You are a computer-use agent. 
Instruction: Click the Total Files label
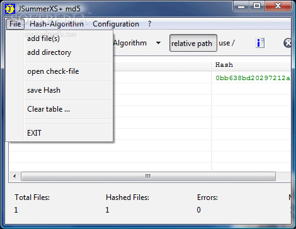pos(32,197)
